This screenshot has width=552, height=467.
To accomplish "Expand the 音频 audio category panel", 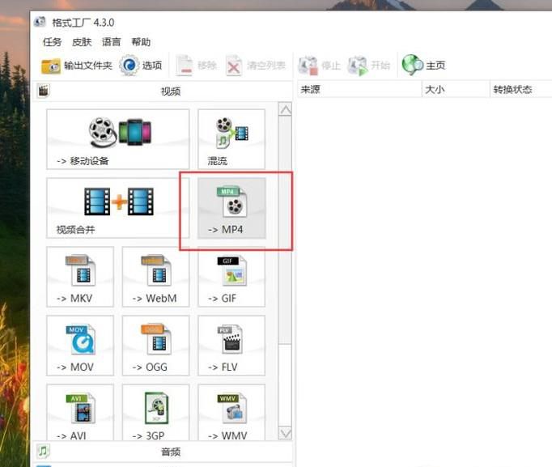I will point(170,452).
